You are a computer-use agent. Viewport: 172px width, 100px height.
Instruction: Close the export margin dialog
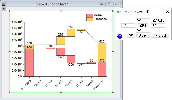pyautogui.click(x=168, y=12)
